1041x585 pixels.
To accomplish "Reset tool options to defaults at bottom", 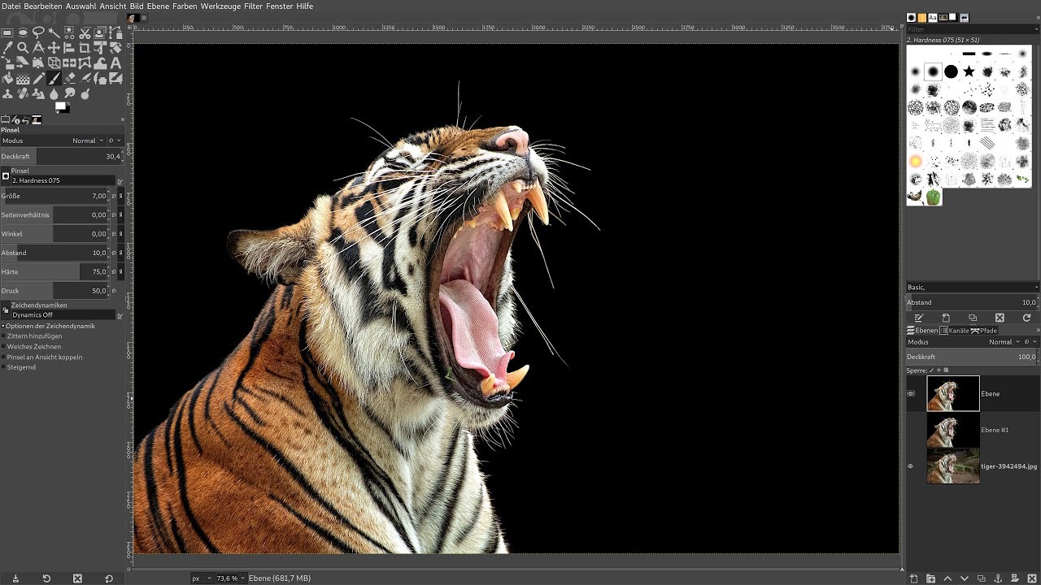I will pos(109,578).
